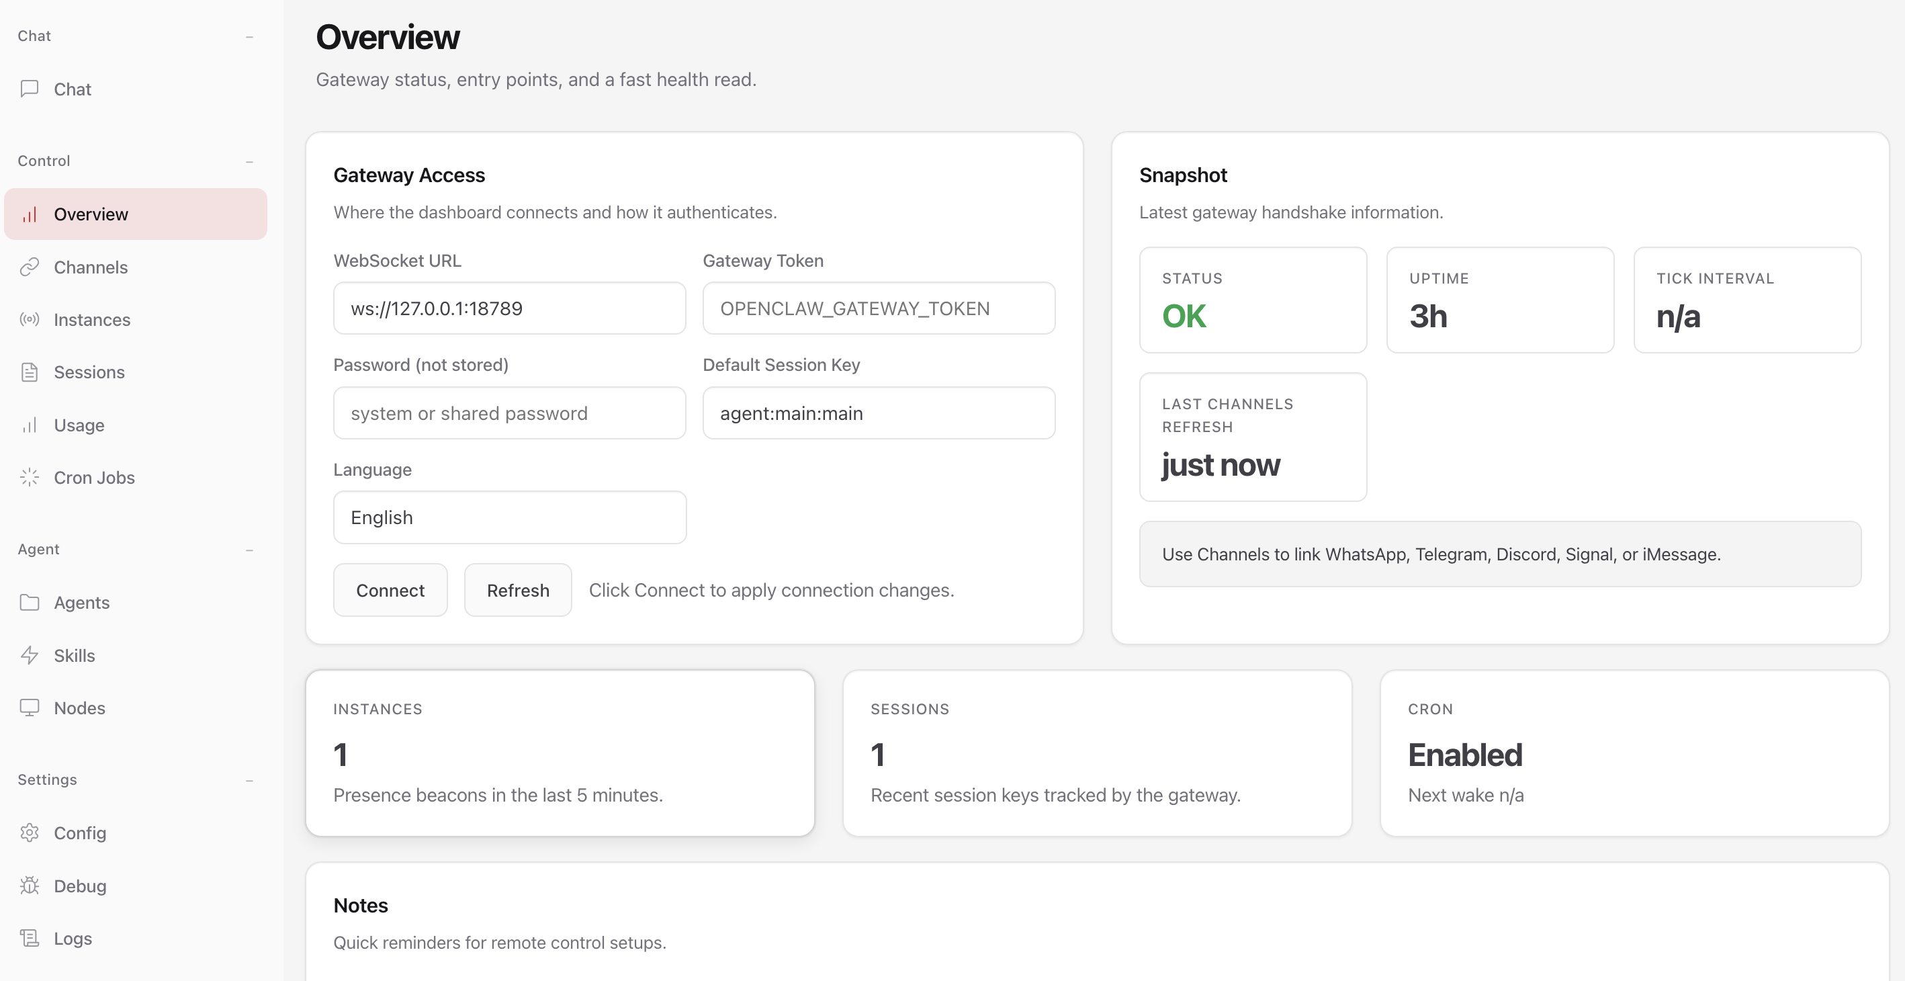Click the Instances broadcast icon
The height and width of the screenshot is (981, 1905).
(30, 320)
